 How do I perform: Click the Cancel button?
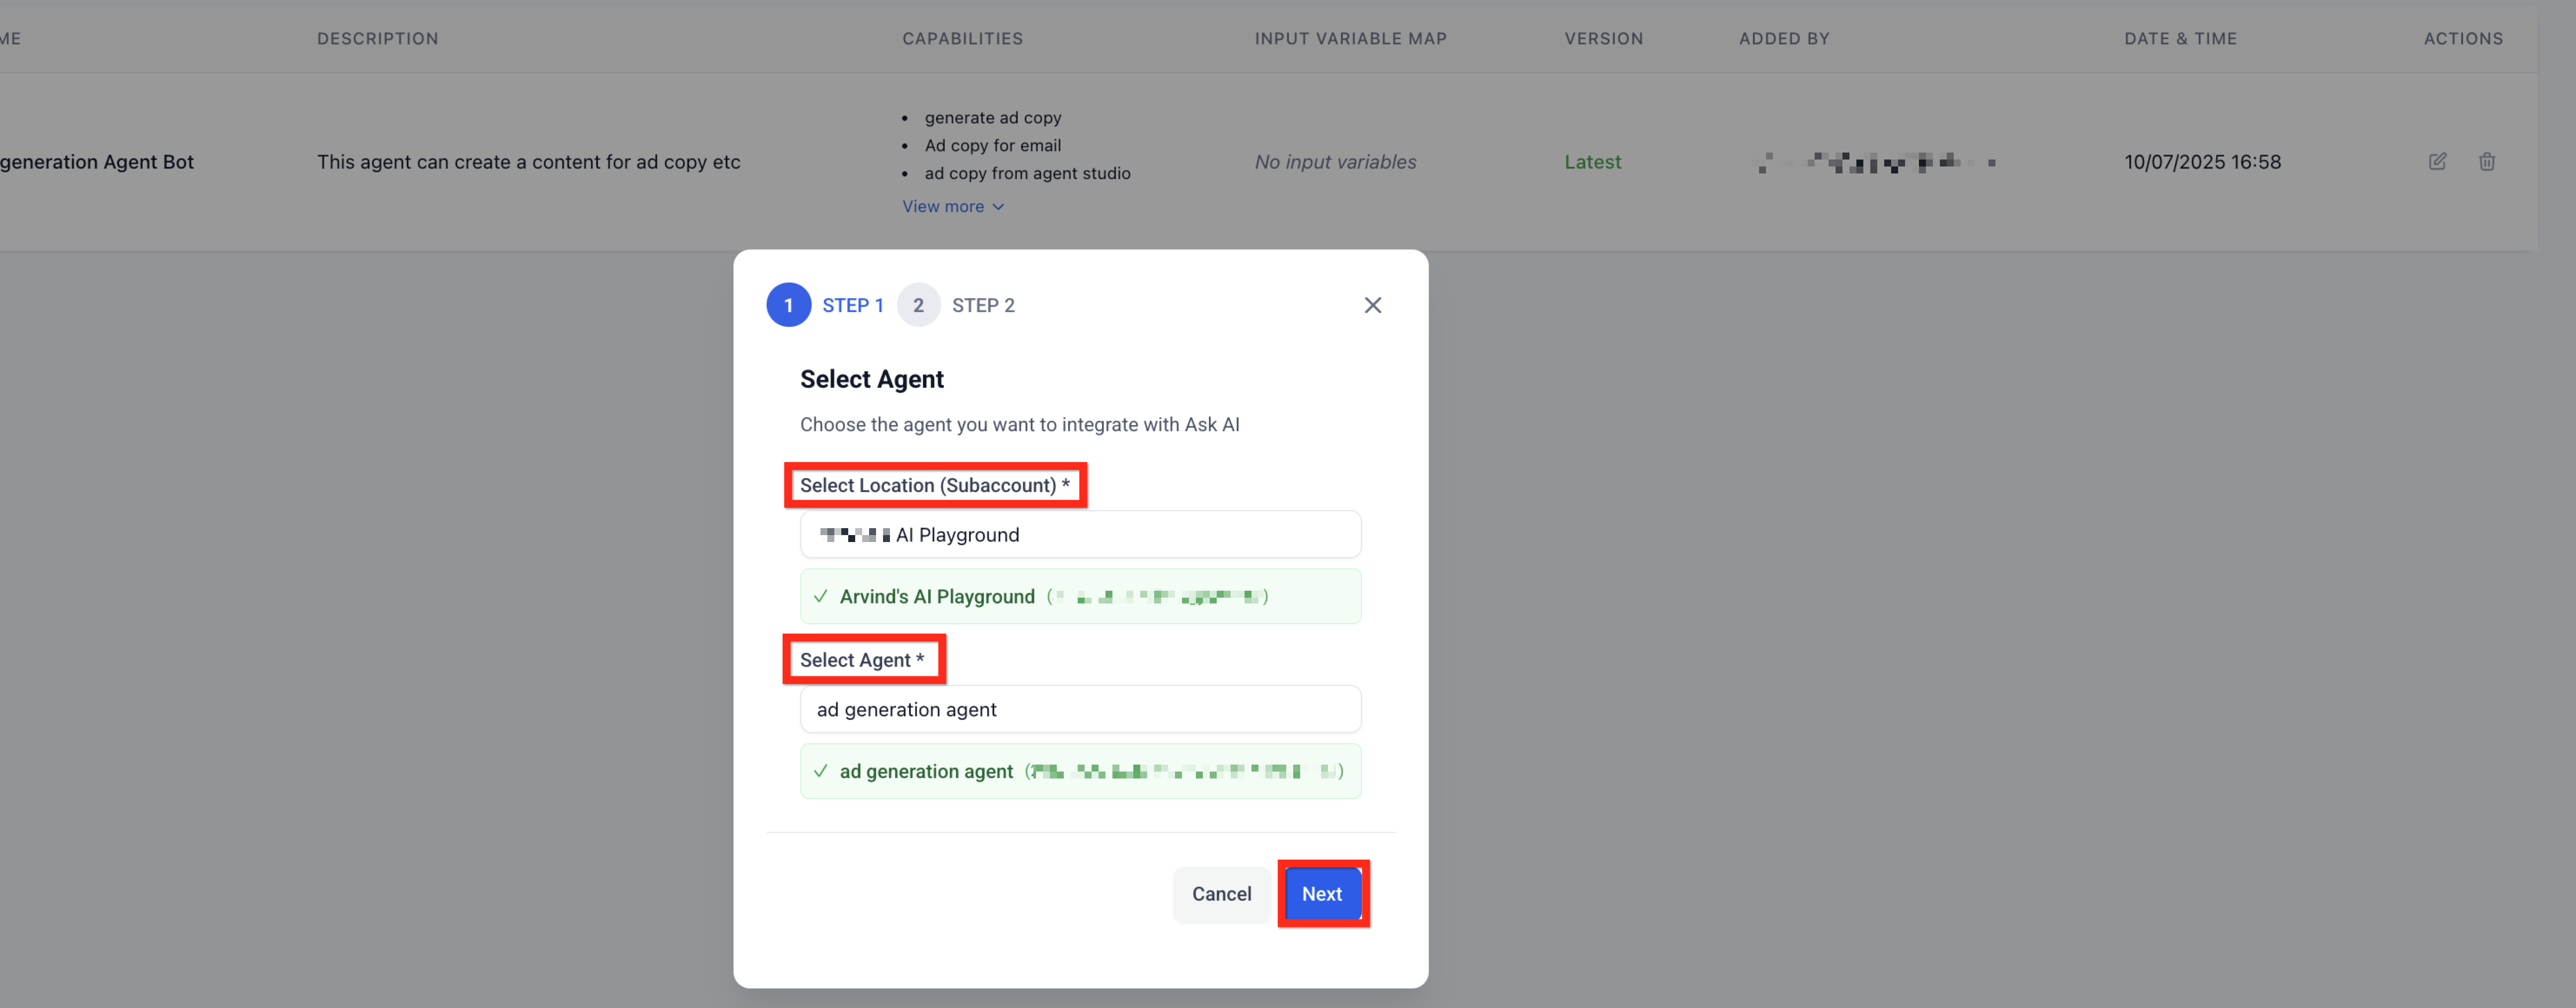pos(1221,894)
